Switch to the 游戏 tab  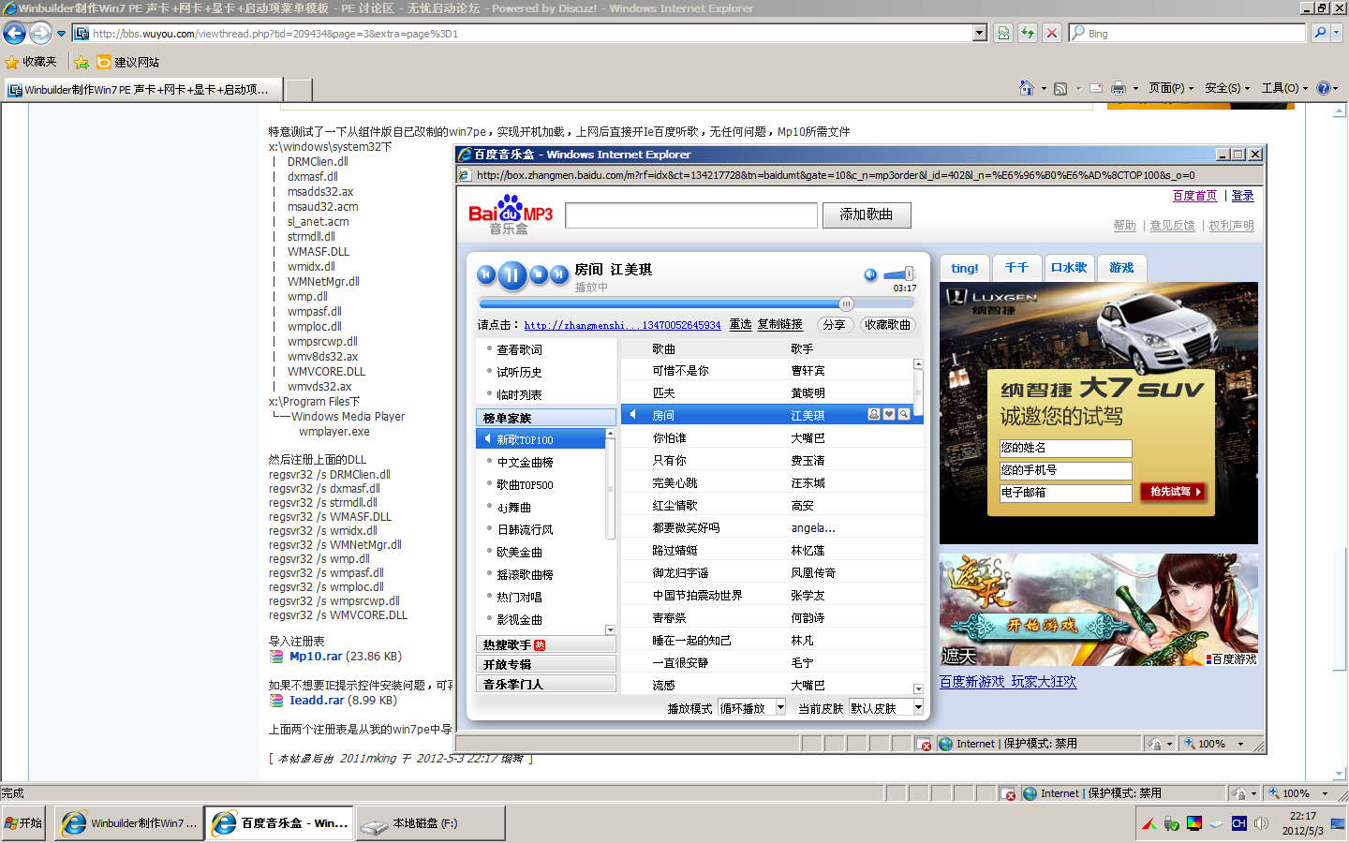pos(1121,268)
